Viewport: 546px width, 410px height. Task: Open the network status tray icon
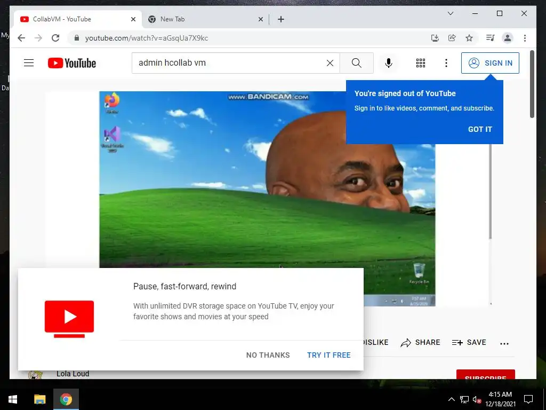tap(464, 399)
